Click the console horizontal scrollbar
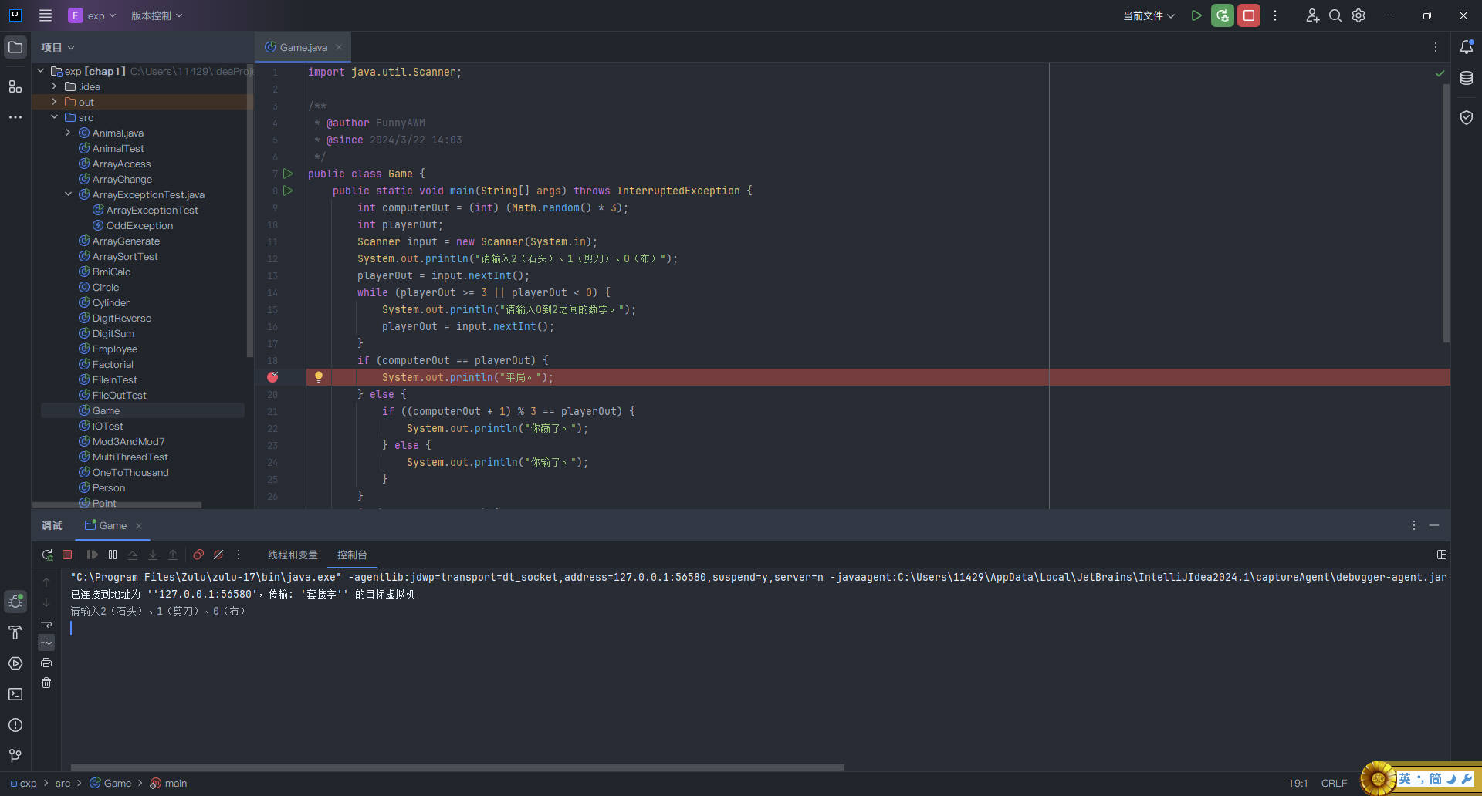The width and height of the screenshot is (1482, 796). [x=457, y=767]
